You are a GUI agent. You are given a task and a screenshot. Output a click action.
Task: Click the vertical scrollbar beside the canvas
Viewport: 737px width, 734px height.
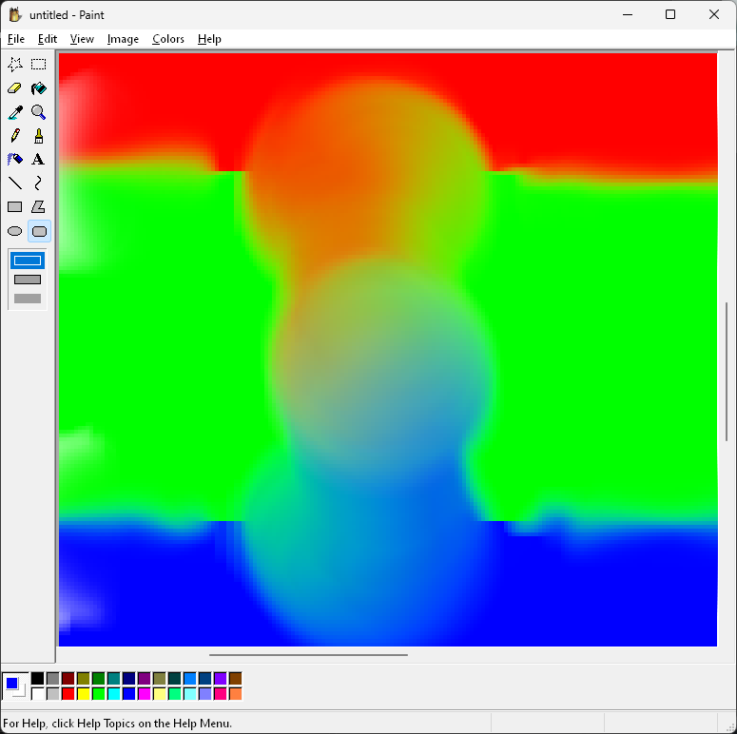(x=727, y=371)
